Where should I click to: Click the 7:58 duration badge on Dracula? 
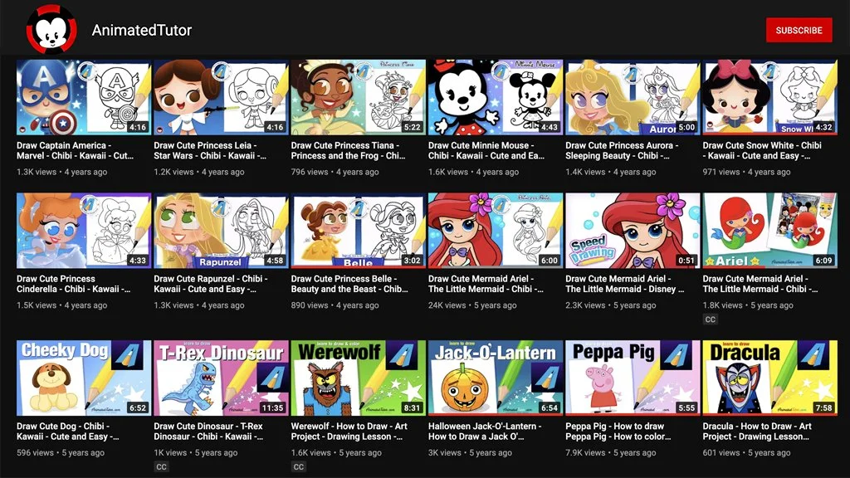coord(823,407)
